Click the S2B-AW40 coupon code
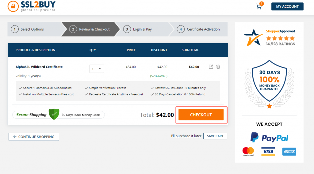This screenshot has width=314, height=174. pos(159,76)
